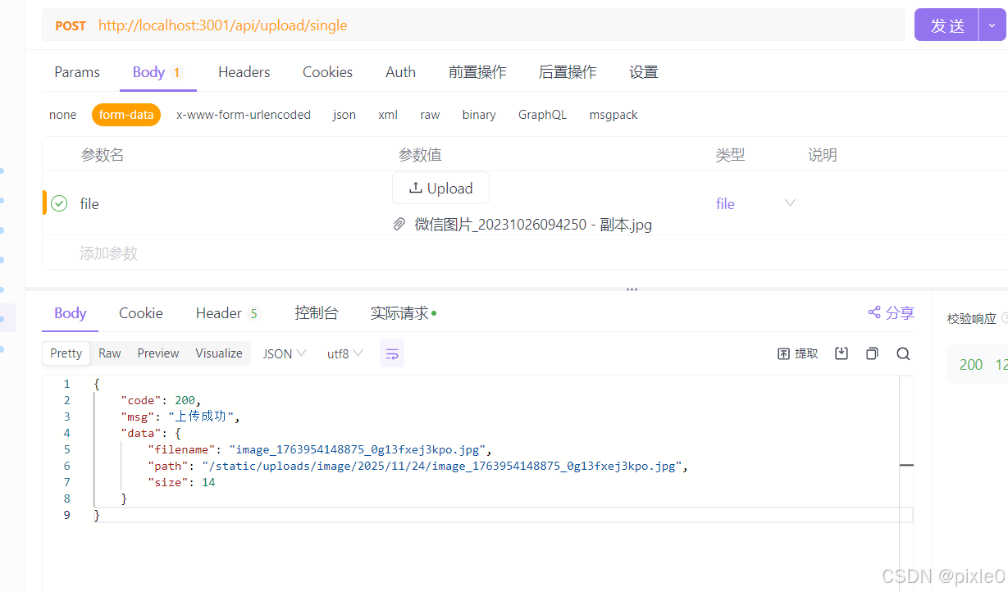Select the Pretty view mode
This screenshot has height=592, width=1008.
coord(66,353)
